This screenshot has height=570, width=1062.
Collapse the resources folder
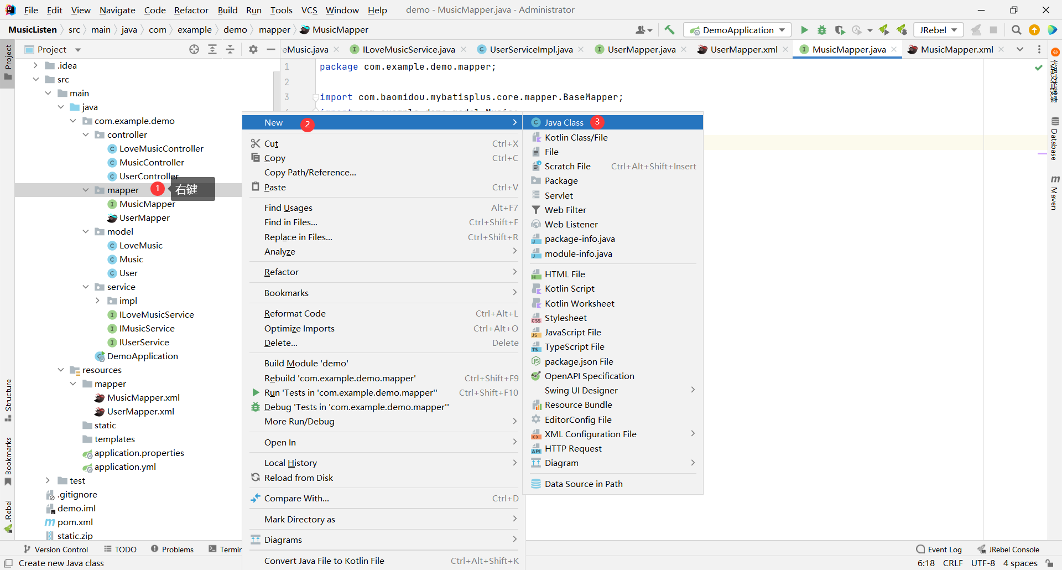(x=61, y=370)
